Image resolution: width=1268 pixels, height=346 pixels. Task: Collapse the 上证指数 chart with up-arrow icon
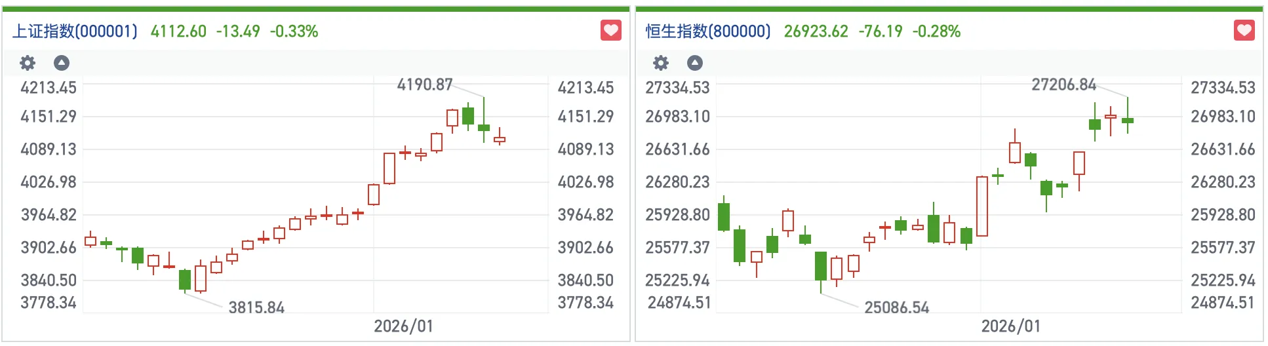(62, 63)
